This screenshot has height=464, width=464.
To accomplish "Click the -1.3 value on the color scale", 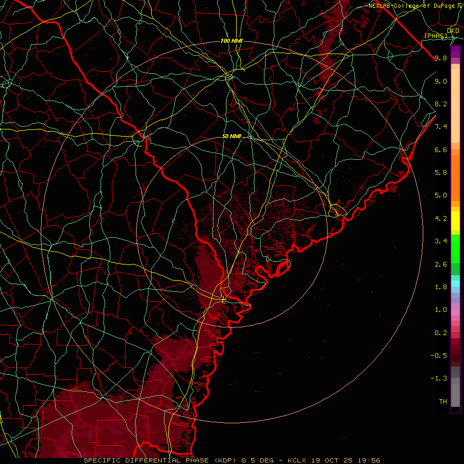I will click(x=439, y=378).
